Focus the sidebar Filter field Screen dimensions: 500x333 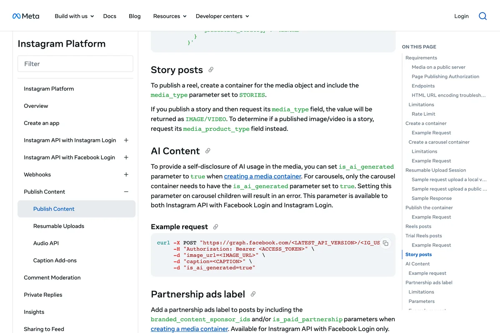tap(75, 64)
